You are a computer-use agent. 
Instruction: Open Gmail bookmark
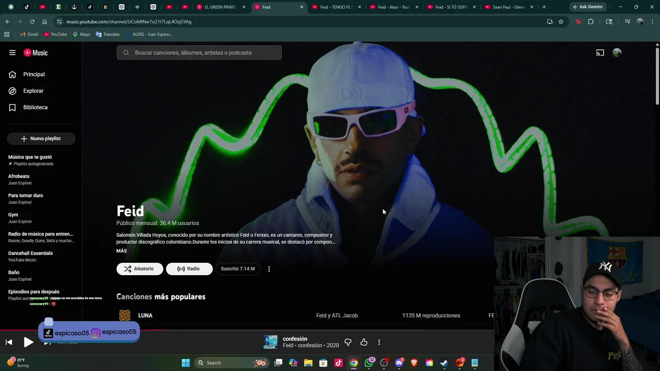(x=29, y=34)
